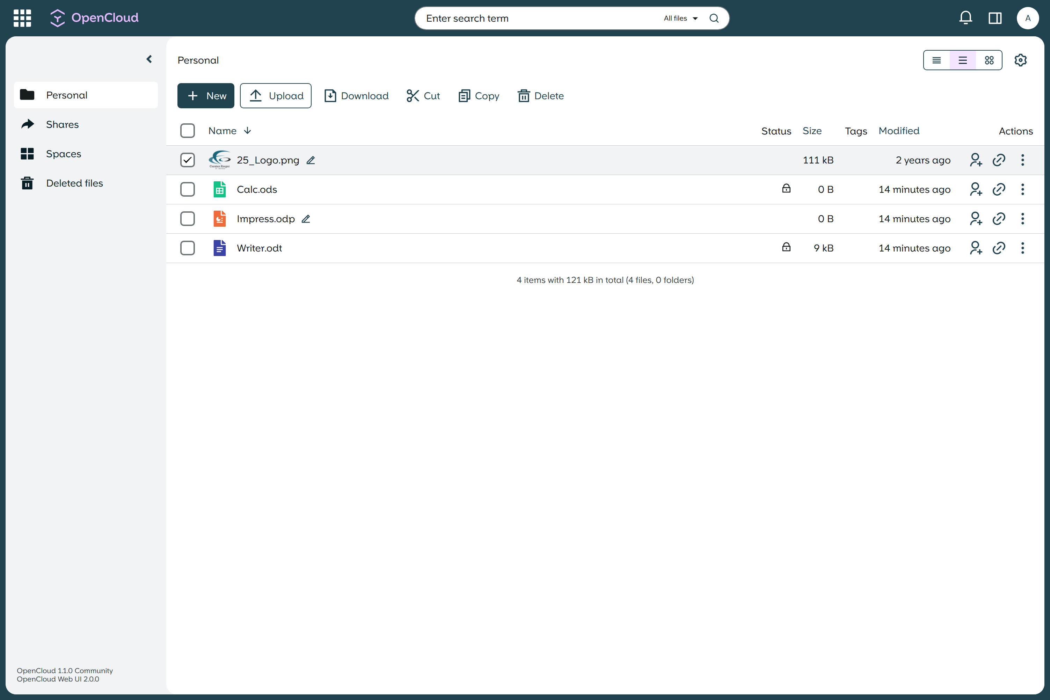Open view options gear settings
The height and width of the screenshot is (700, 1050).
click(1021, 60)
